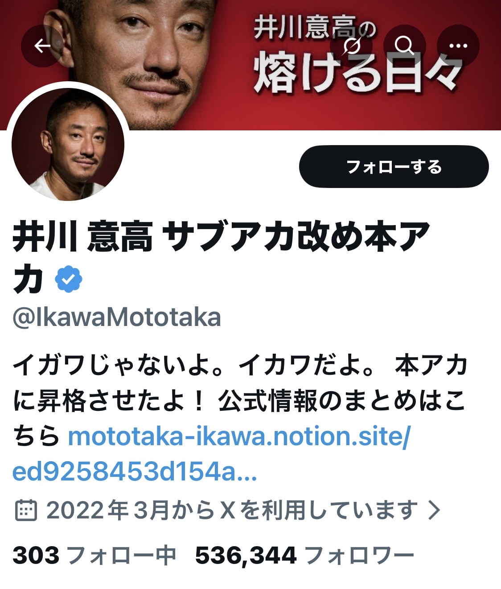Tap the @IkawaMototaka handle
The image size is (501, 589).
[x=117, y=317]
